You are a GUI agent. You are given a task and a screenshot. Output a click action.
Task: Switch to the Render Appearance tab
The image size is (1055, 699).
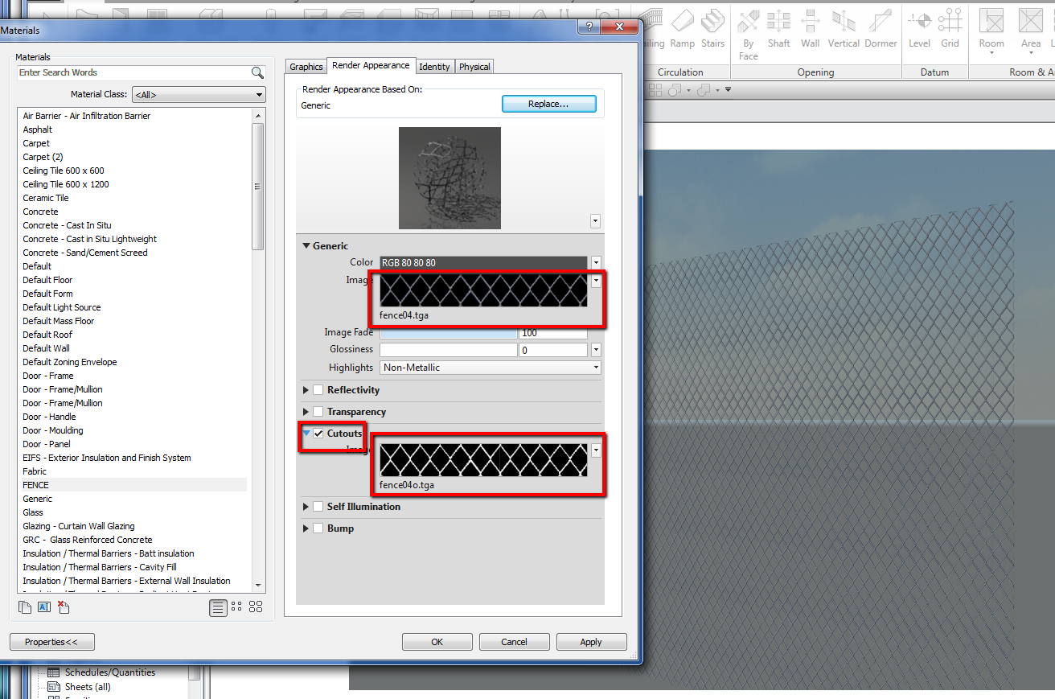pyautogui.click(x=371, y=65)
